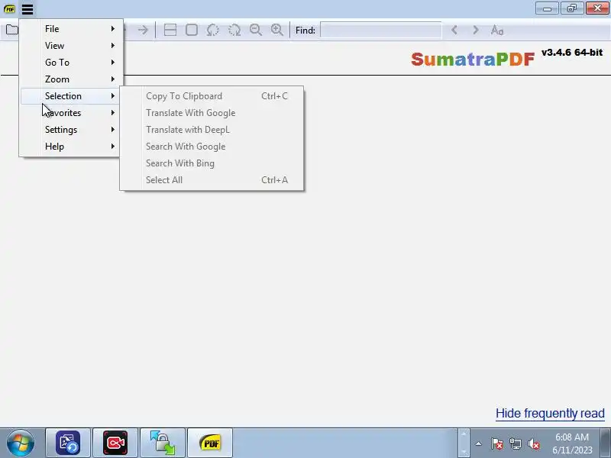
Task: Click the Hide frequently read link
Action: point(550,413)
